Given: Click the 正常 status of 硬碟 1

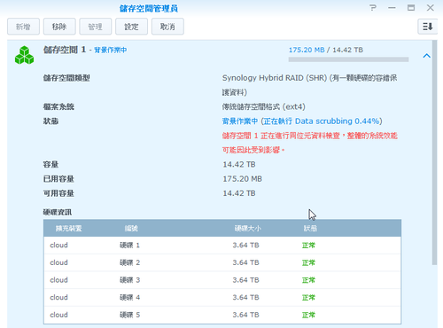Looking at the screenshot, I should [x=308, y=246].
